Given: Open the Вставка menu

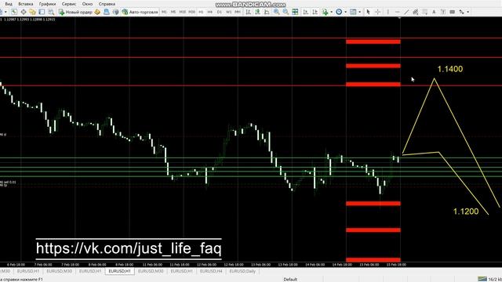Looking at the screenshot, I should pyautogui.click(x=25, y=4).
